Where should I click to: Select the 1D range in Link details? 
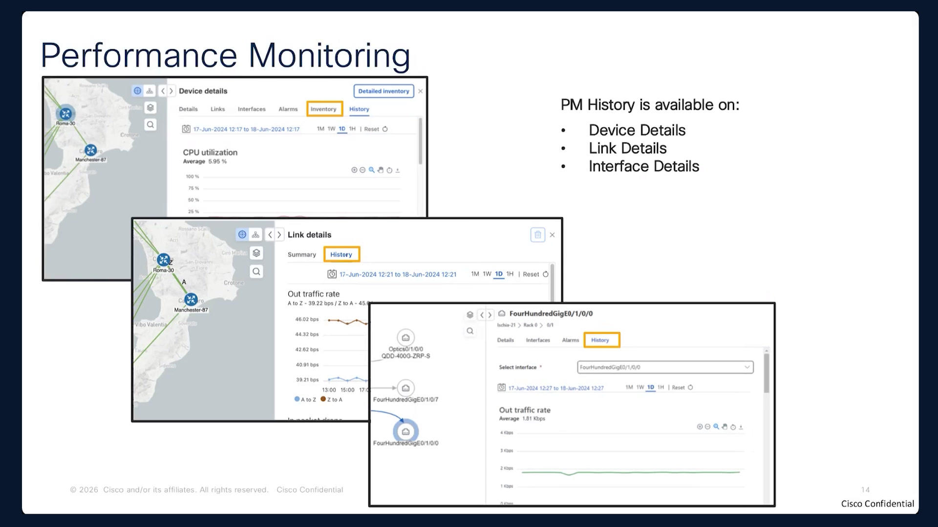[498, 274]
